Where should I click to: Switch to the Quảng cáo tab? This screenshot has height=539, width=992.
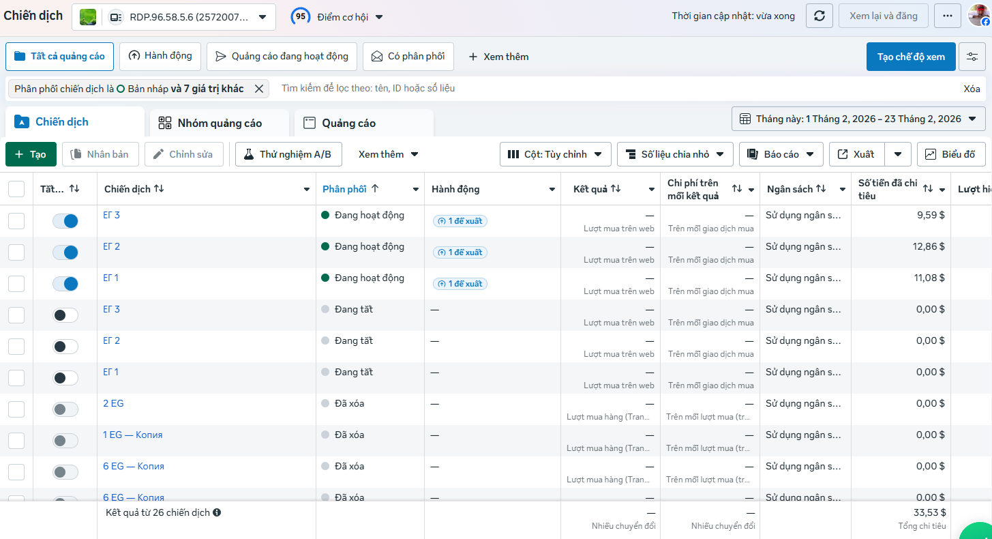pyautogui.click(x=363, y=123)
